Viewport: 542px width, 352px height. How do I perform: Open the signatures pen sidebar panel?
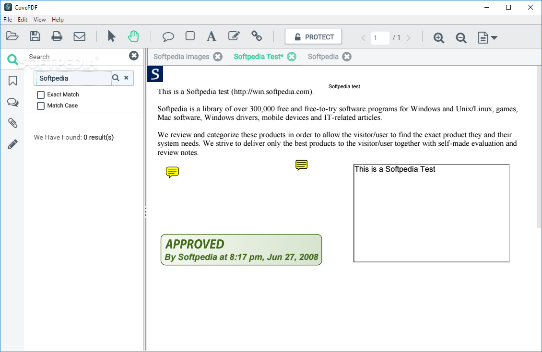coord(13,144)
